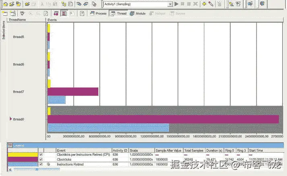
Task: Open the Activity1 (Sampling) dropdown arrow
Action: [170, 4]
